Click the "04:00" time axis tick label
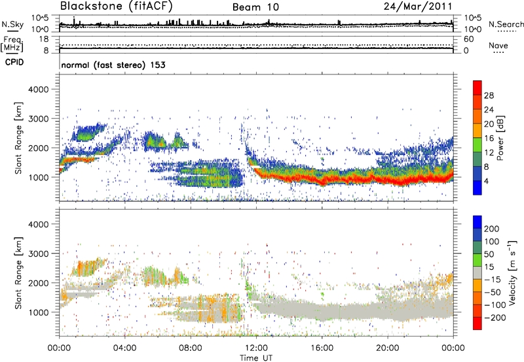The width and height of the screenshot is (524, 362). point(125,348)
